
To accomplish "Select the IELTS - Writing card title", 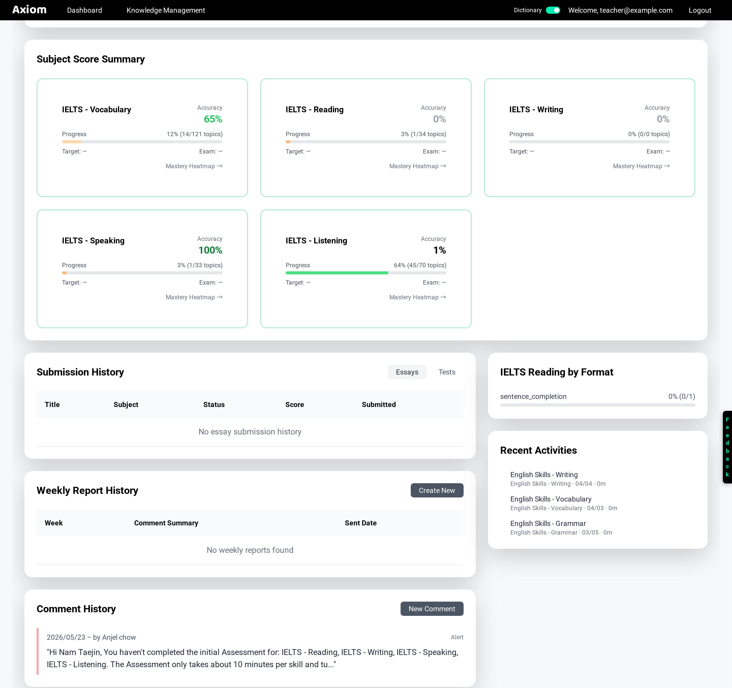I will click(x=536, y=109).
